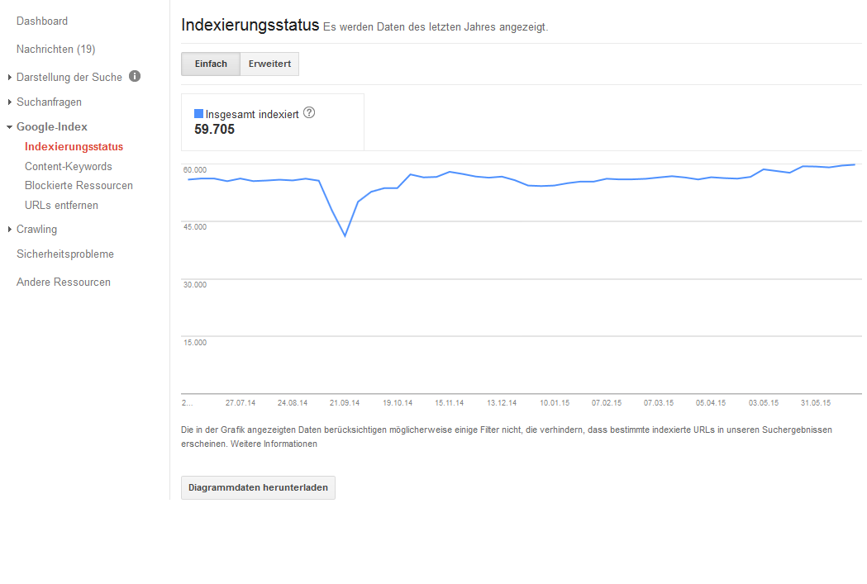Expand the Darstellung der Suche section arrow
The height and width of the screenshot is (584, 867).
click(9, 78)
